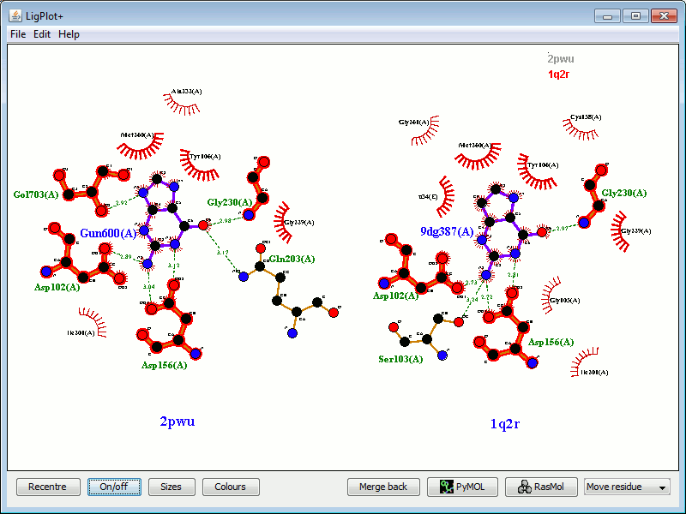This screenshot has width=686, height=514.
Task: Open the Edit menu
Action: [42, 34]
